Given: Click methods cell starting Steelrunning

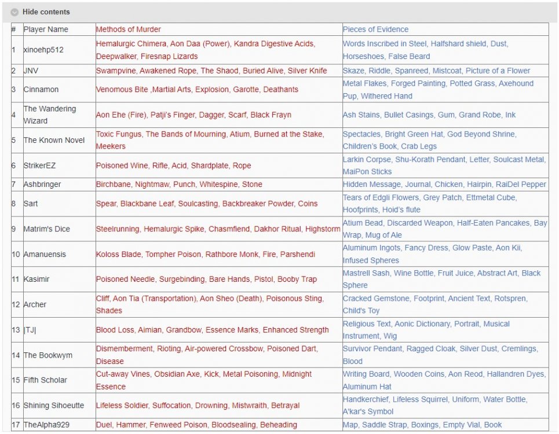Looking at the screenshot, I should point(219,229).
